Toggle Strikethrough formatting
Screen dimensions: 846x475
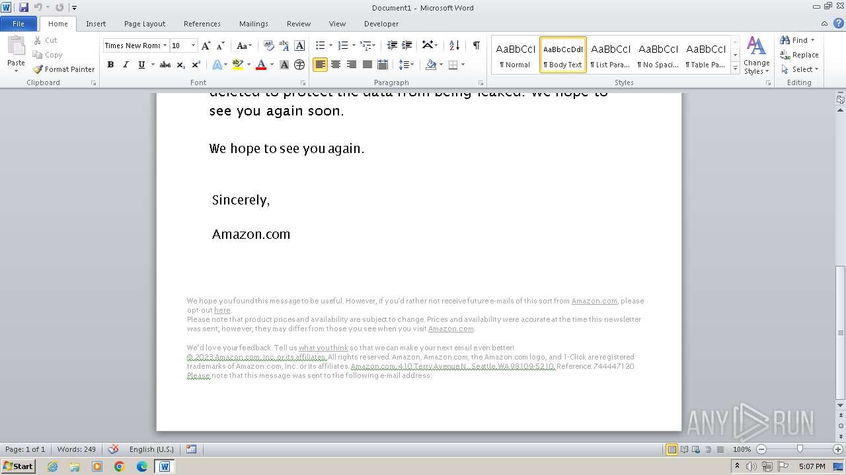[165, 65]
